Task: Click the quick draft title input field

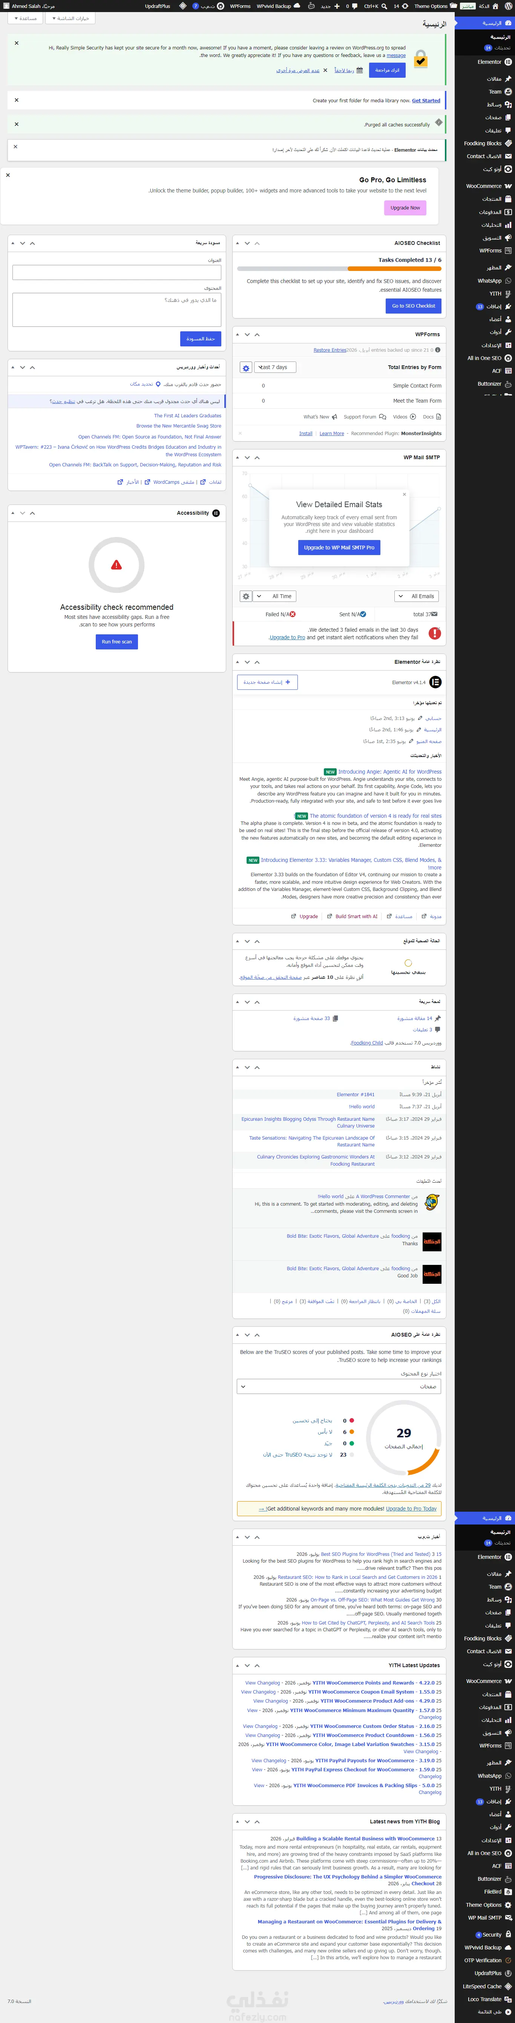Action: coord(117,272)
